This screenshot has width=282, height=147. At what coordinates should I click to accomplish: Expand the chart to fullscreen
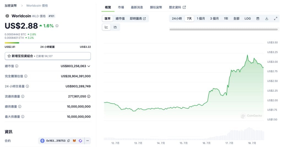point(275,19)
